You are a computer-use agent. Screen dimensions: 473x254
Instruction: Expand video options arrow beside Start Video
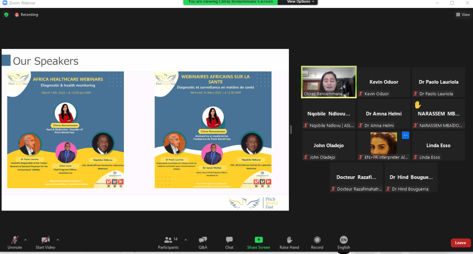[58, 240]
